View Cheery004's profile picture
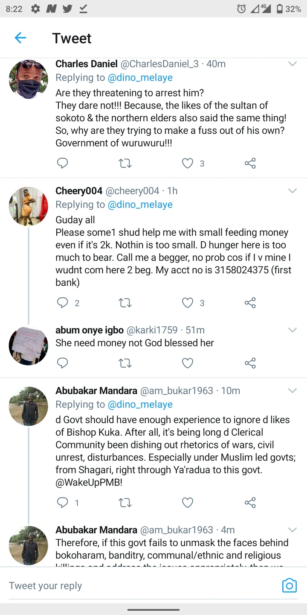The image size is (307, 615). (29, 206)
